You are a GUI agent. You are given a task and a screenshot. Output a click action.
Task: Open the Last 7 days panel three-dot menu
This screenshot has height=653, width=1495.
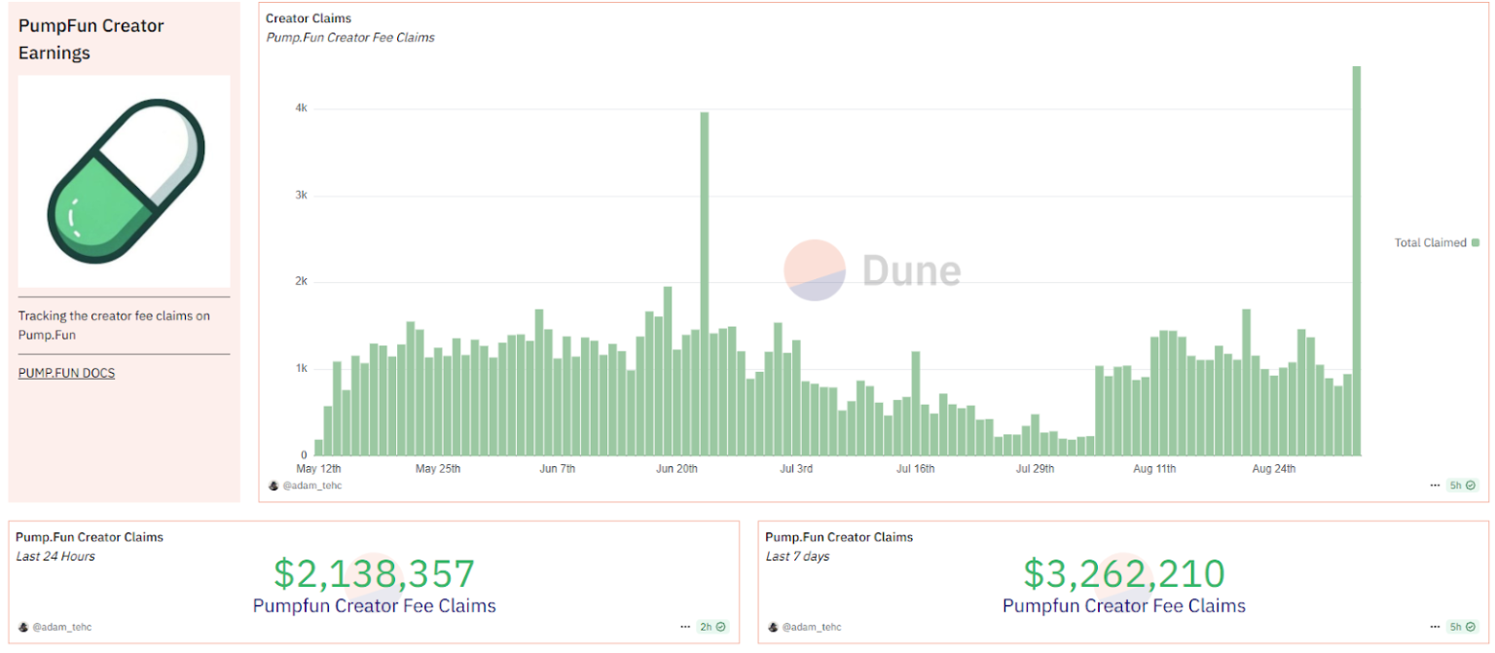pos(1435,627)
